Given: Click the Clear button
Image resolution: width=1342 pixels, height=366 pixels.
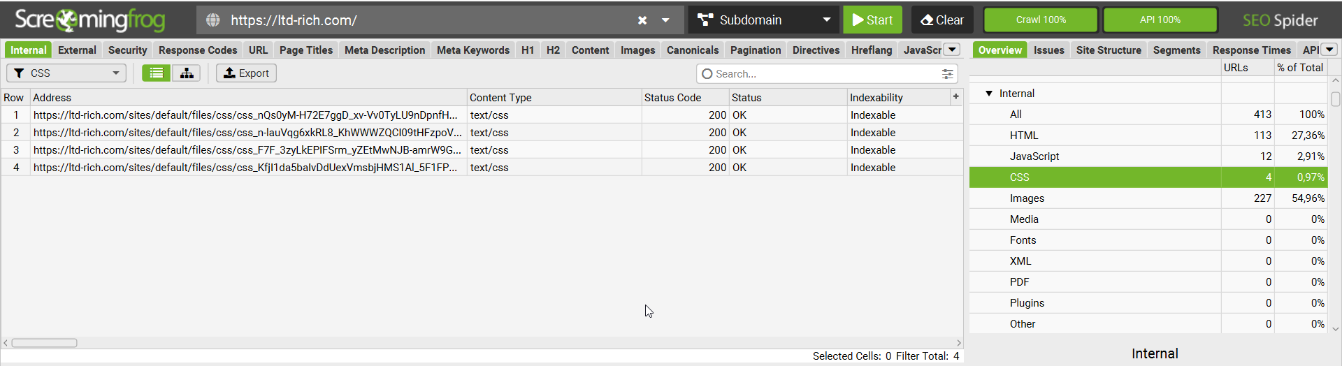Looking at the screenshot, I should coord(942,20).
